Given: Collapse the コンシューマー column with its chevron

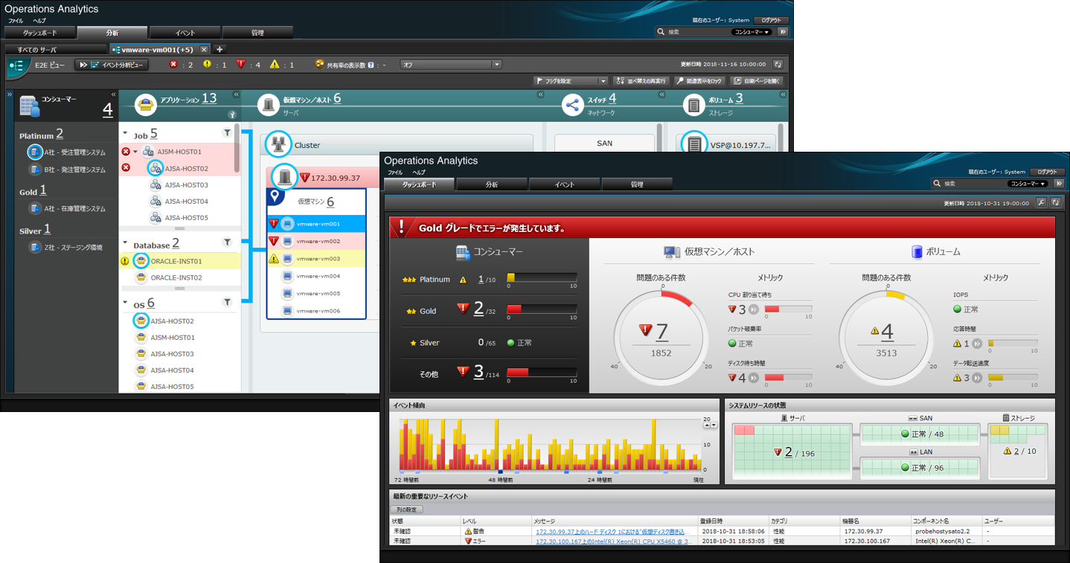Looking at the screenshot, I should coord(113,94).
